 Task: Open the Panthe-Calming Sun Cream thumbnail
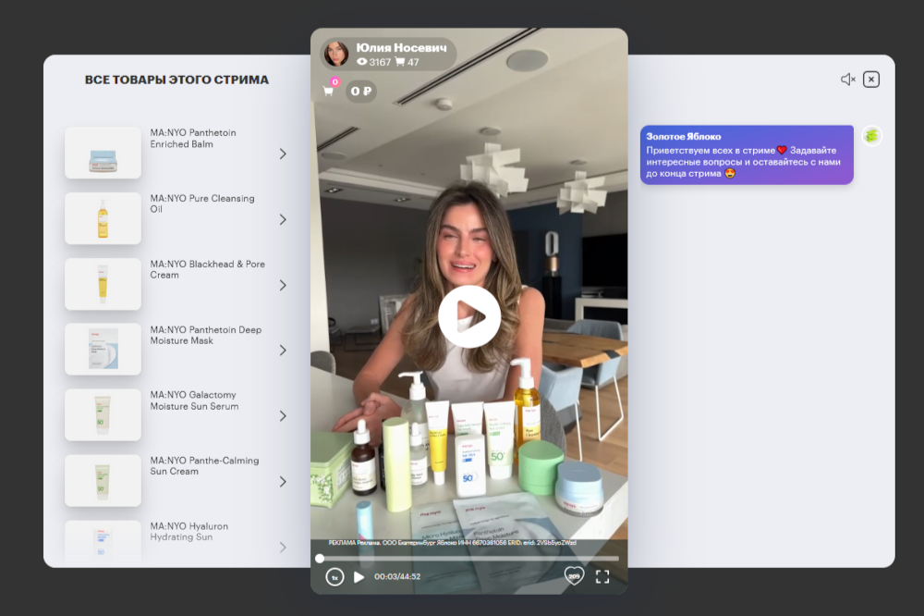(x=103, y=480)
